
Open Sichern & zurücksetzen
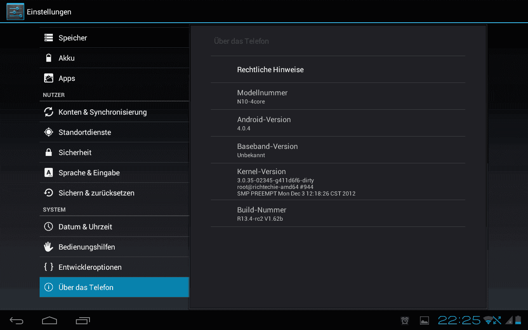point(114,193)
